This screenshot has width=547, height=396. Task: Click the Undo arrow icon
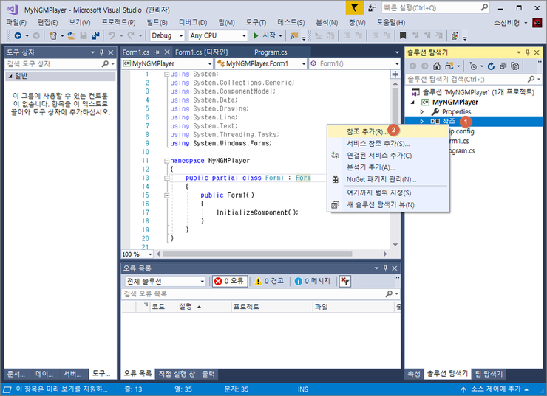click(x=112, y=35)
